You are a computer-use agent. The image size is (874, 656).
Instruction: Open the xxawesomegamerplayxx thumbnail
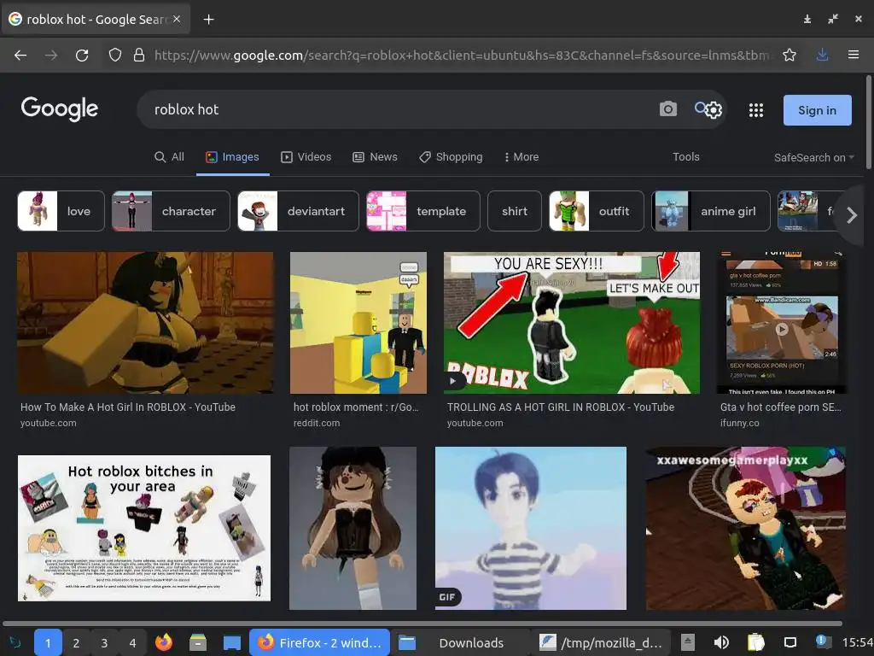746,528
